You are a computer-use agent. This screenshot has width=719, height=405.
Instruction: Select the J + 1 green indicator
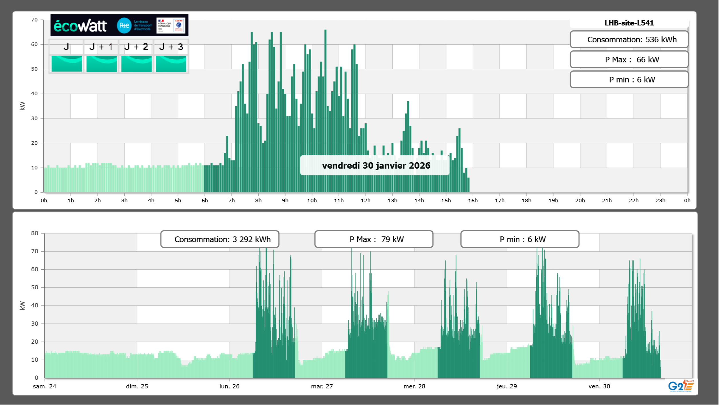pos(101,64)
